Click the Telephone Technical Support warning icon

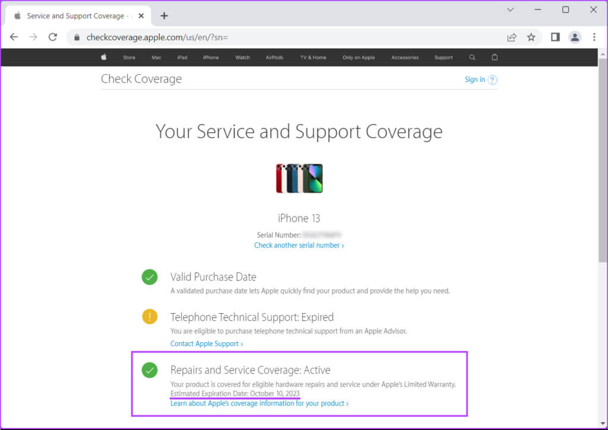[150, 317]
